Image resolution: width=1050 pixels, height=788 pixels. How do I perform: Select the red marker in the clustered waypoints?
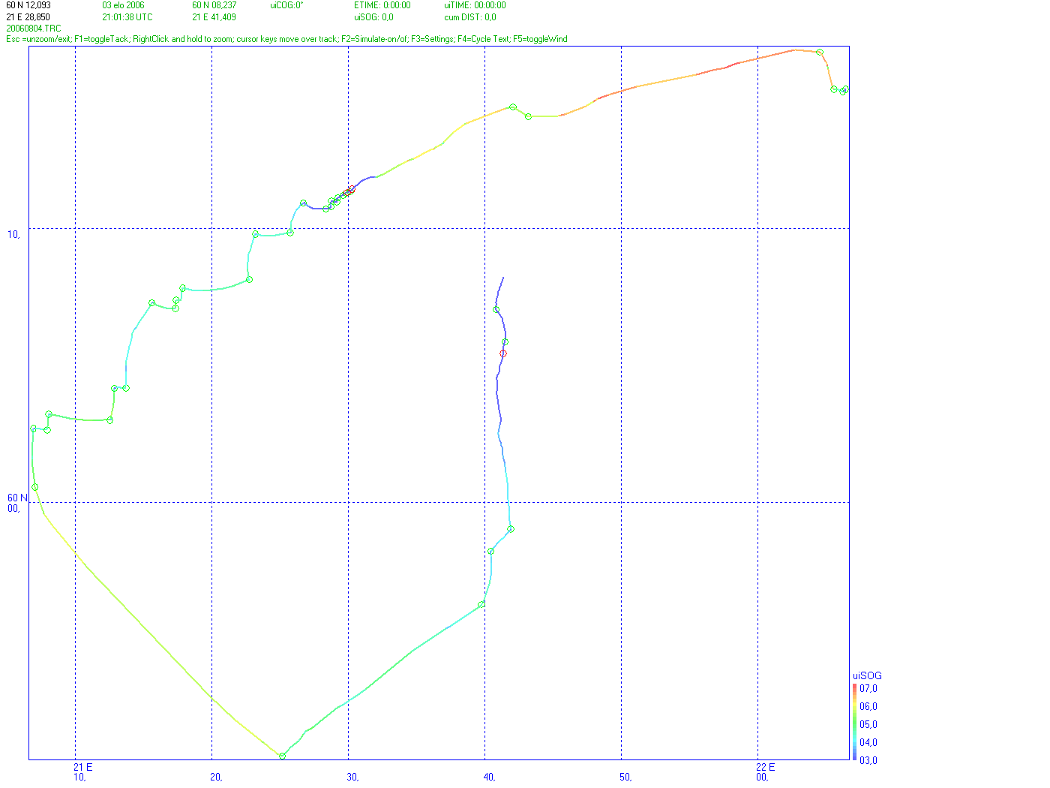pos(349,191)
